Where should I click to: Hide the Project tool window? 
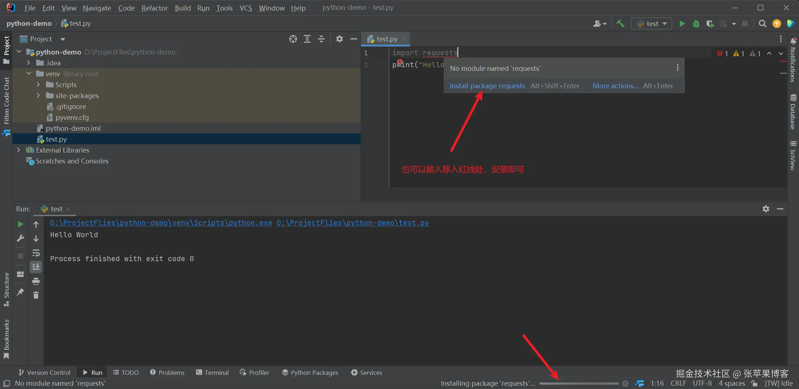pyautogui.click(x=353, y=39)
